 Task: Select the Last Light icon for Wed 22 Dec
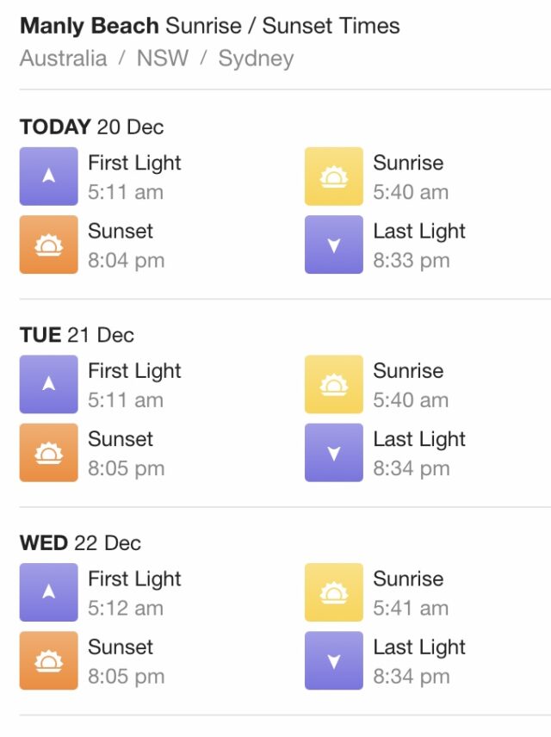tap(334, 660)
